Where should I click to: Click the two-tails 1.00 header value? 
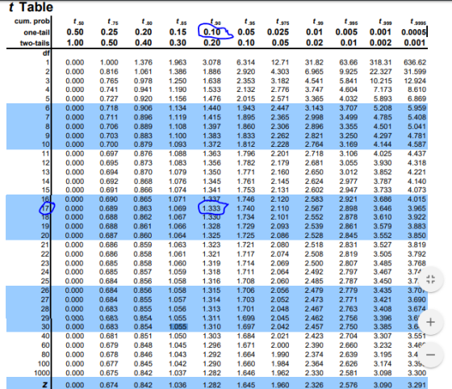pos(75,43)
